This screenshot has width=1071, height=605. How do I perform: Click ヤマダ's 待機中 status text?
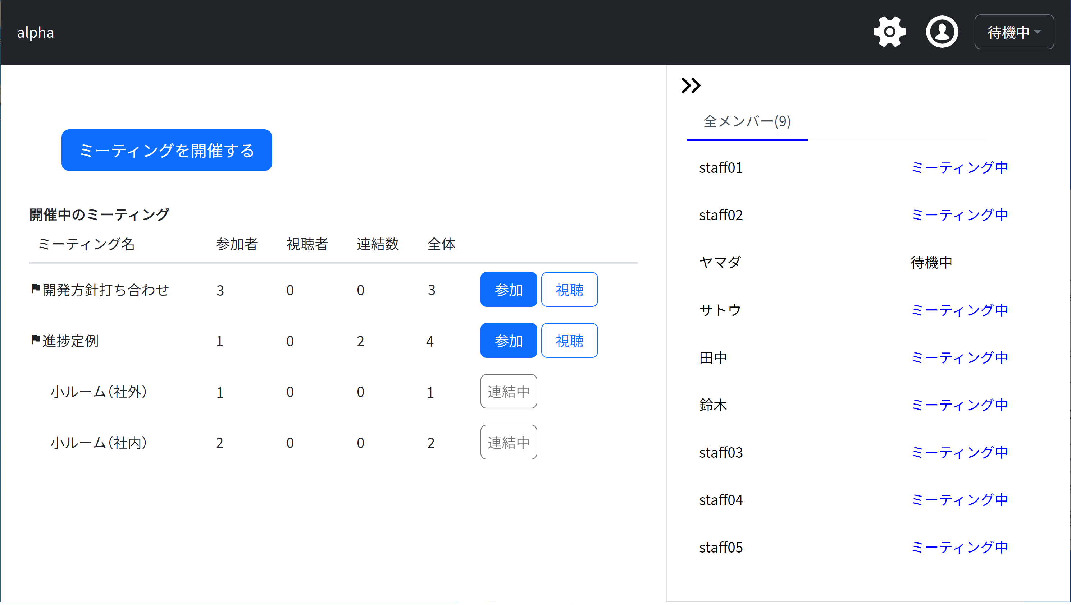[x=931, y=263]
